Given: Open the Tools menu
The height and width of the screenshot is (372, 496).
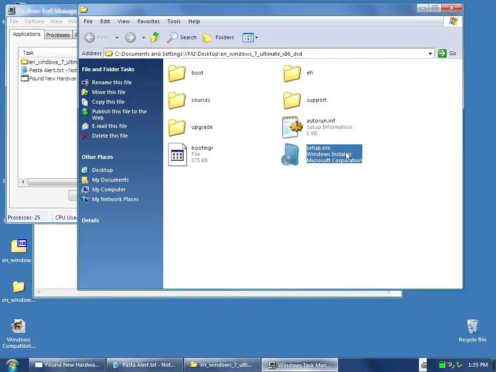Looking at the screenshot, I should (x=174, y=21).
